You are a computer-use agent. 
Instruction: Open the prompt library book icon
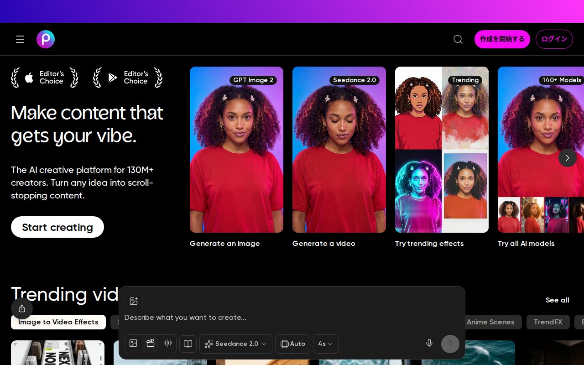pyautogui.click(x=188, y=344)
